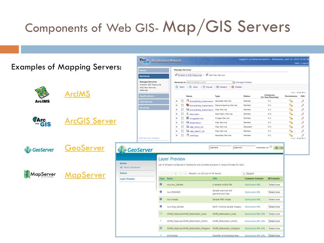Click the ArcGIS logo beside ArcGIS Server
Image resolution: width=324 pixels, height=243 pixels.
pyautogui.click(x=42, y=121)
